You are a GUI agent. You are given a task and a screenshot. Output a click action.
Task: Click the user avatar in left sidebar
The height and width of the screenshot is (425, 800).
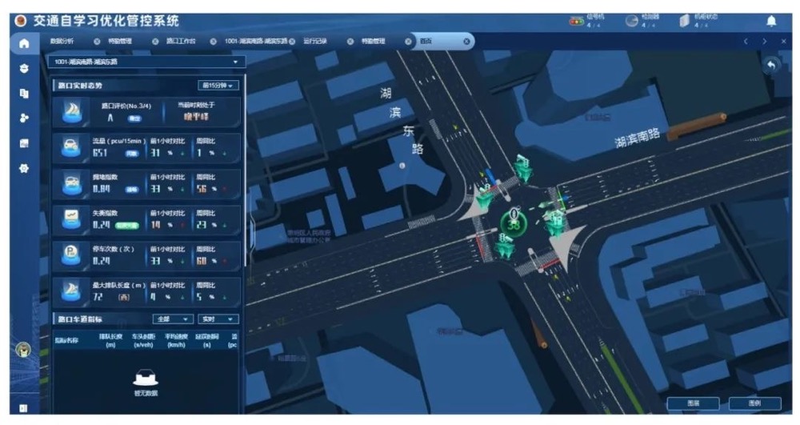(x=24, y=350)
